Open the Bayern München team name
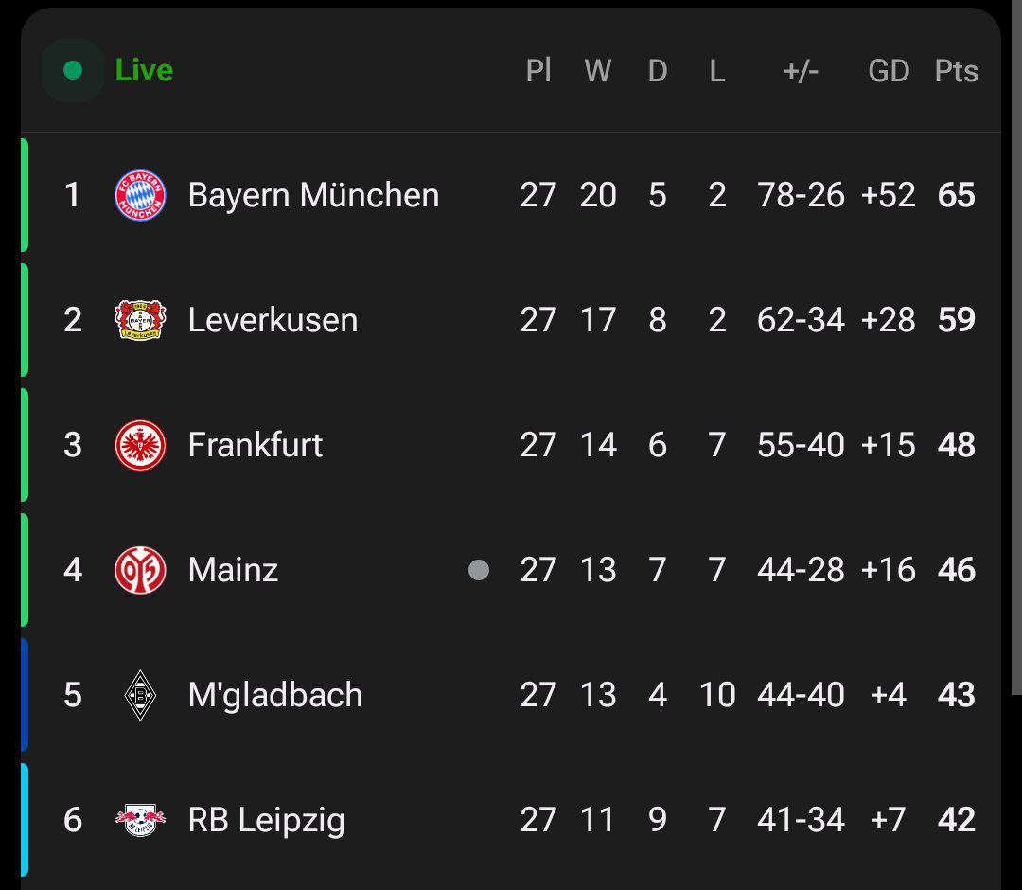Screen dimensions: 1022x890 point(313,195)
